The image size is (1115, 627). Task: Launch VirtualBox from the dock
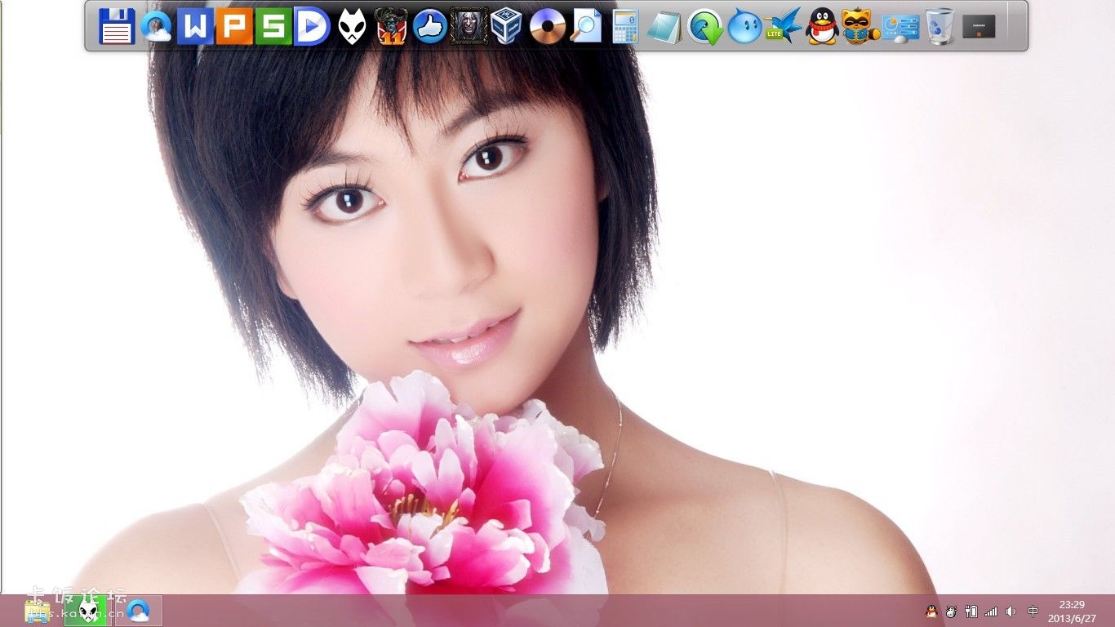point(508,26)
